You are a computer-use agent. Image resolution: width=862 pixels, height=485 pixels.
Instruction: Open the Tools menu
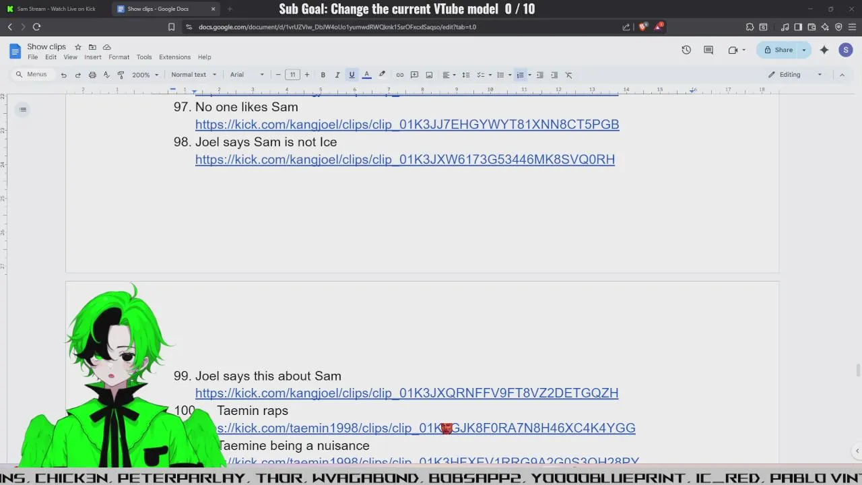144,57
